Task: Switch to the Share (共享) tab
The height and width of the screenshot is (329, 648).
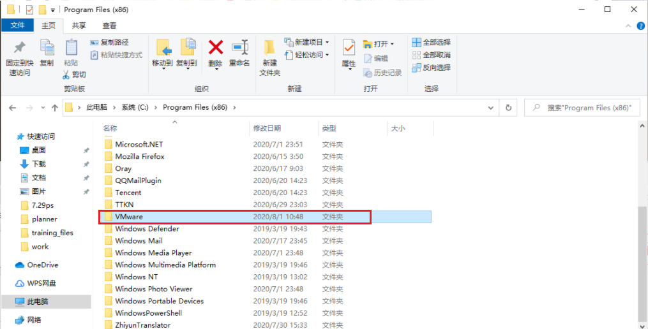Action: pyautogui.click(x=79, y=26)
